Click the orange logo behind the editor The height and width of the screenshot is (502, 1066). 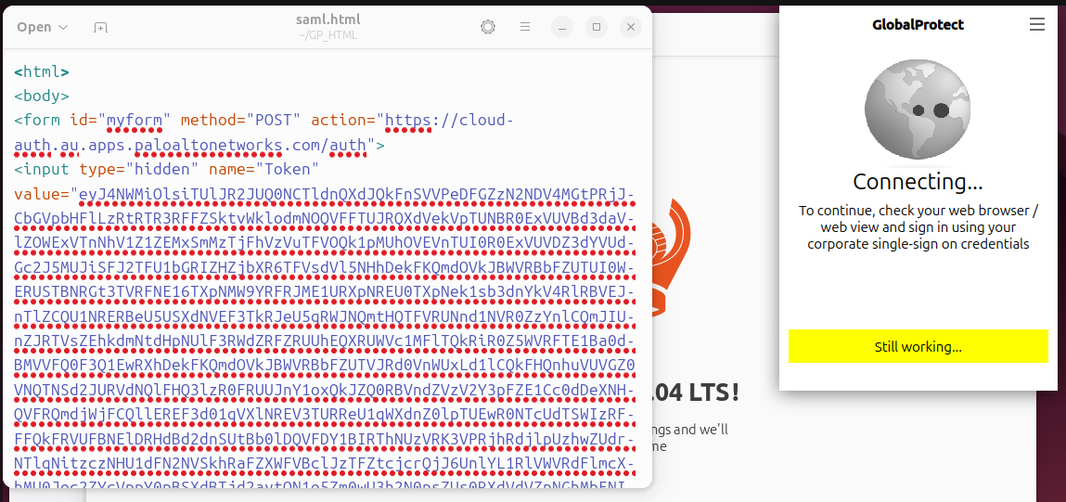pos(679,260)
